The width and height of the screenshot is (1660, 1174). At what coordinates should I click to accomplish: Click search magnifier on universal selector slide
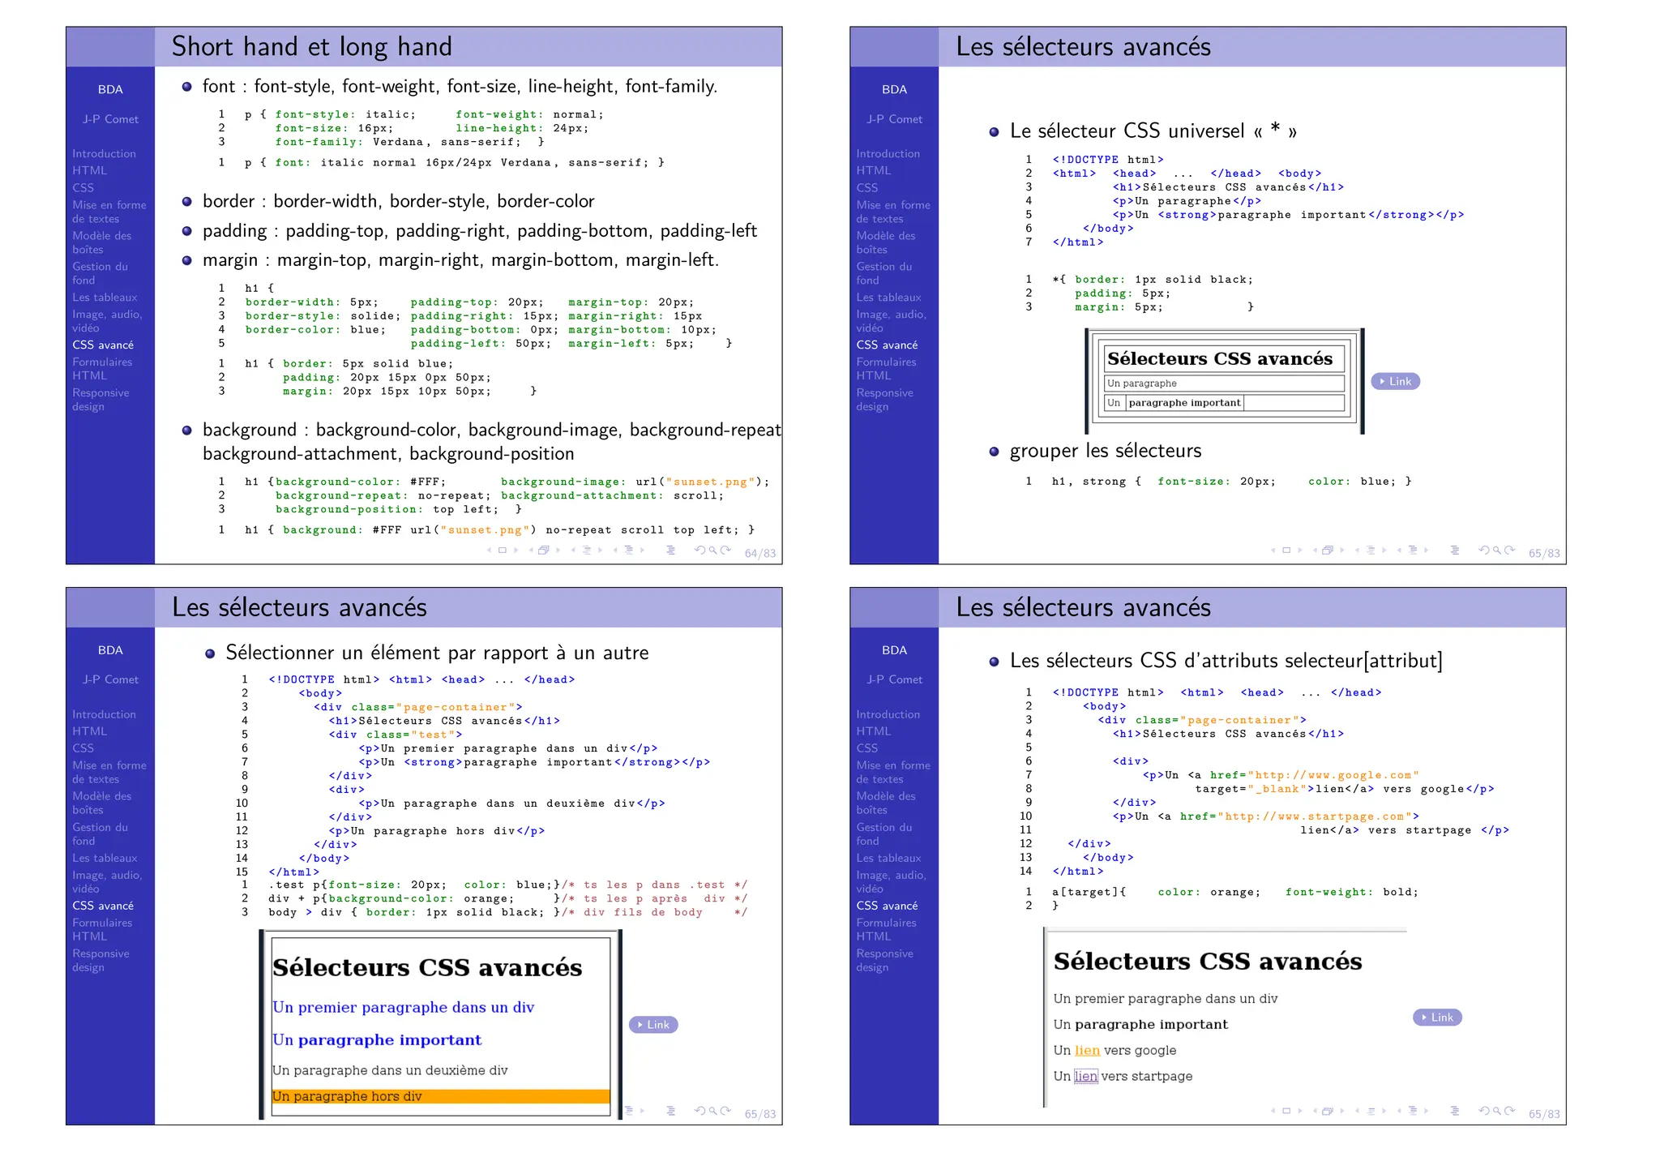pyautogui.click(x=1497, y=551)
